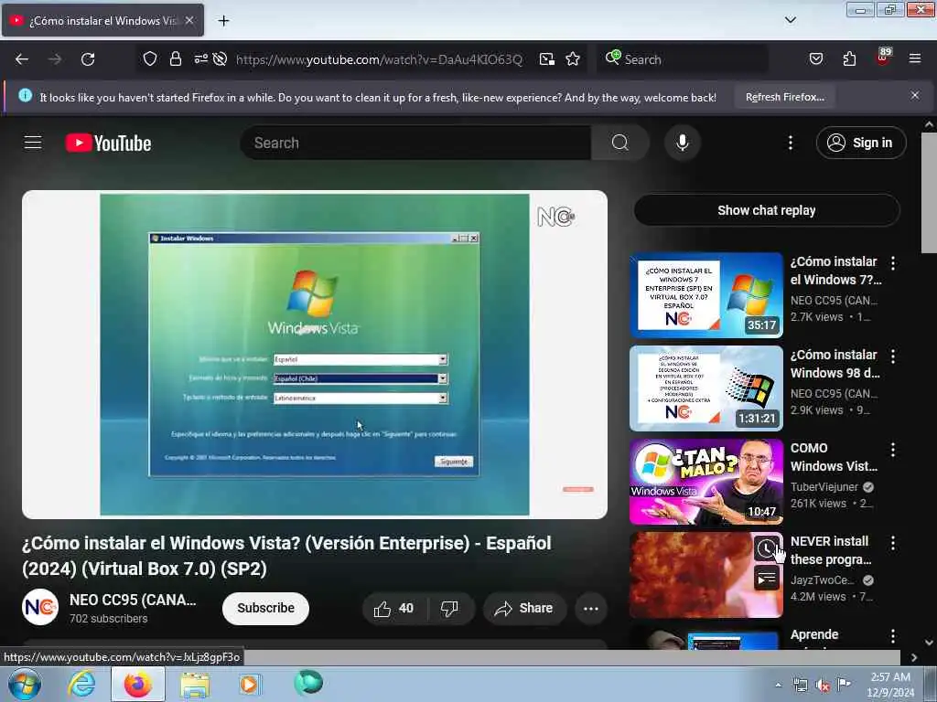Viewport: 937px width, 702px height.
Task: Click the autoplay blocked icon in address bar
Action: [220, 58]
